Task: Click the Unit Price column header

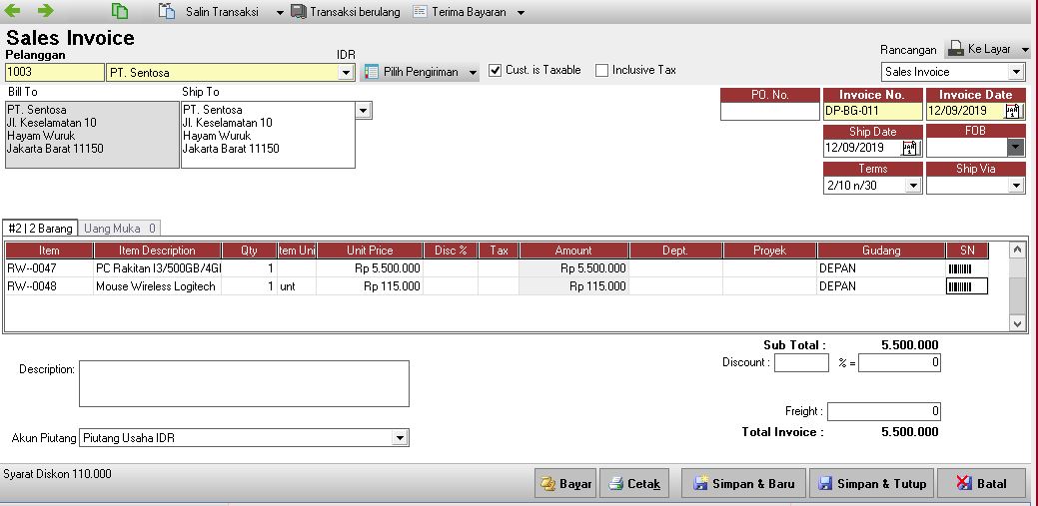Action: (x=370, y=251)
